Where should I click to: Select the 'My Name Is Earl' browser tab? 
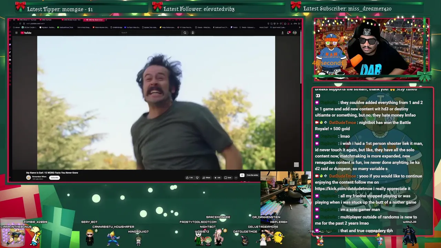(94, 20)
